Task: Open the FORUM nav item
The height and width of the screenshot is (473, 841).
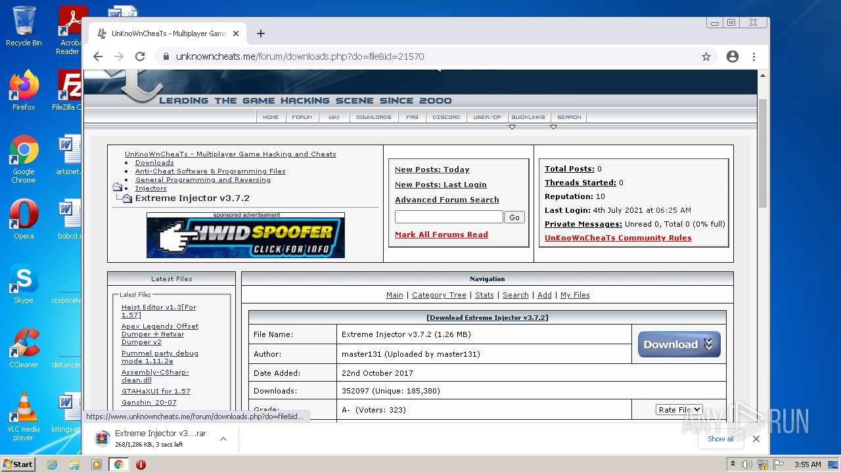Action: click(x=302, y=117)
